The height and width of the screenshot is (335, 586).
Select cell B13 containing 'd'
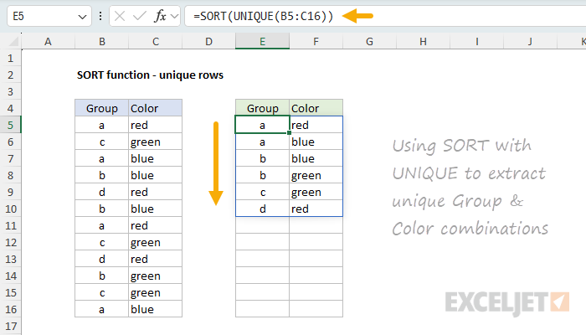(x=101, y=259)
